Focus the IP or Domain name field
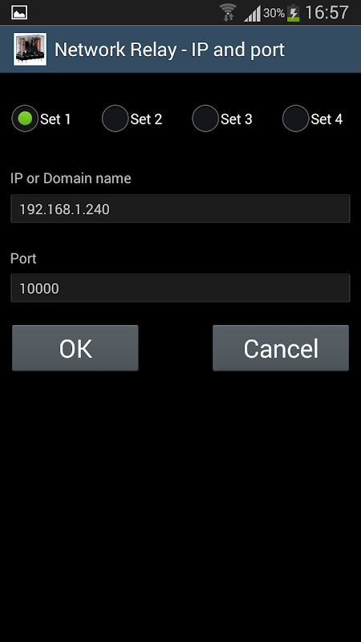This screenshot has height=642, width=361. (x=180, y=209)
